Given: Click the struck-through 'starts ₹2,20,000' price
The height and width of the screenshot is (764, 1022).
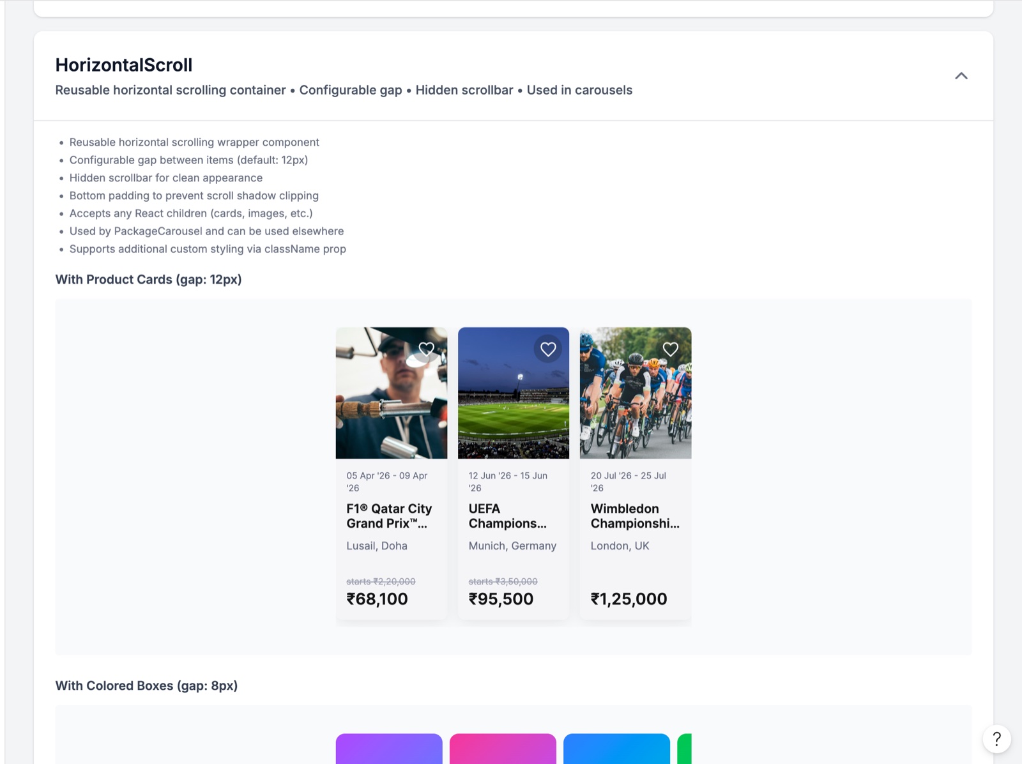Looking at the screenshot, I should 381,581.
